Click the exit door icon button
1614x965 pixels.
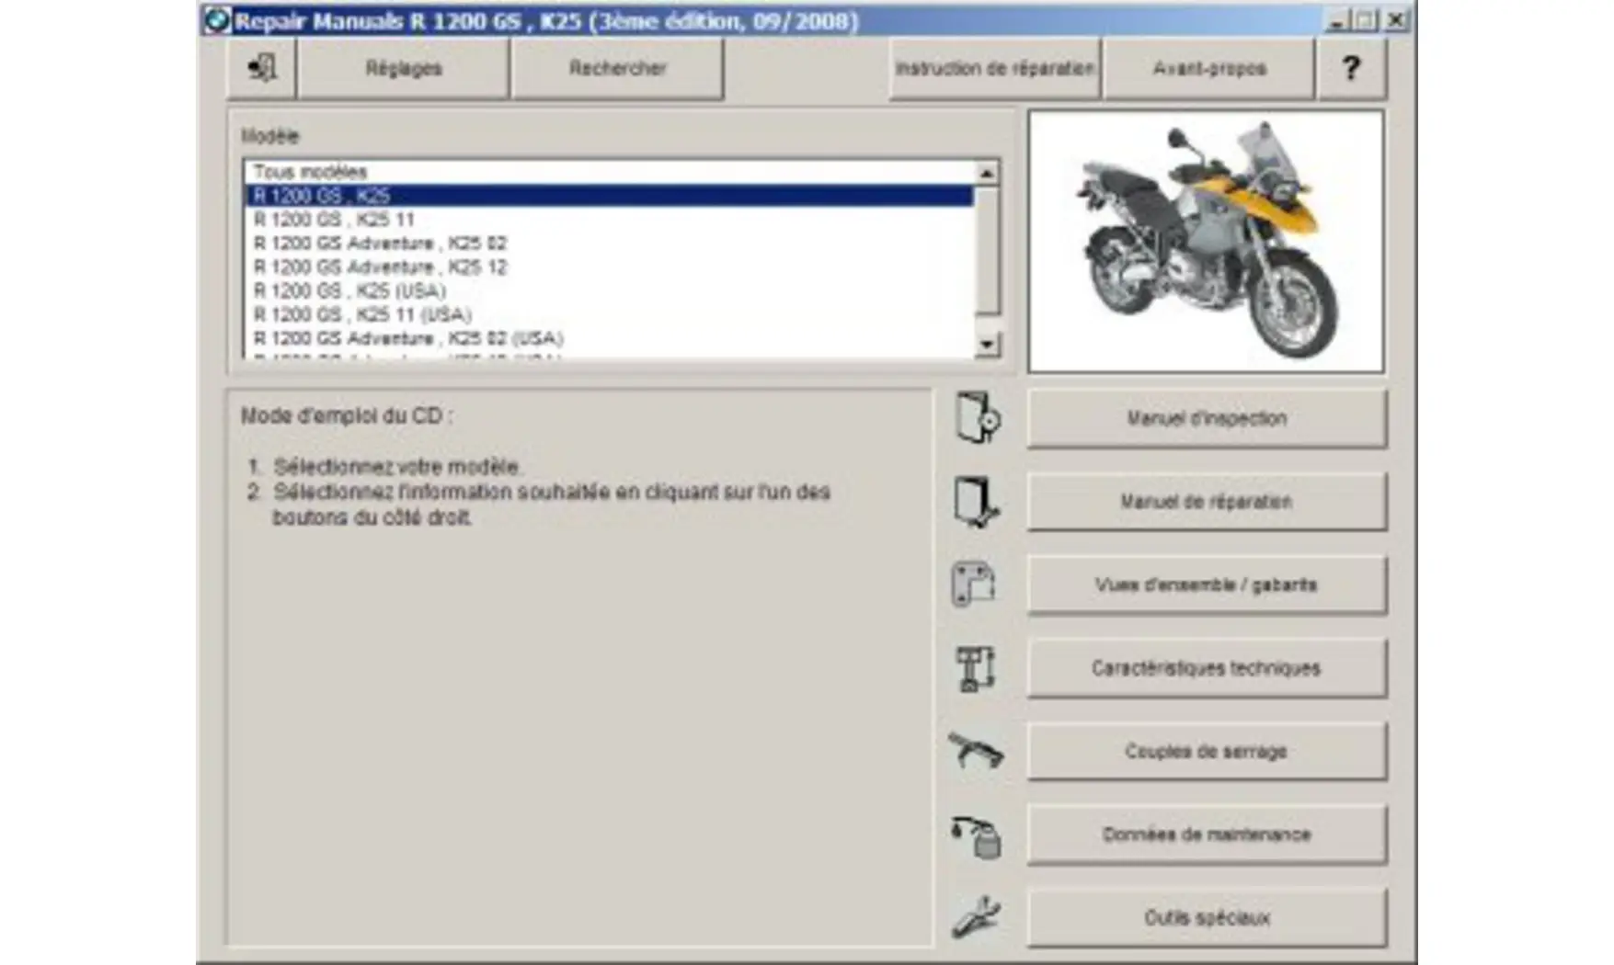[x=262, y=68]
